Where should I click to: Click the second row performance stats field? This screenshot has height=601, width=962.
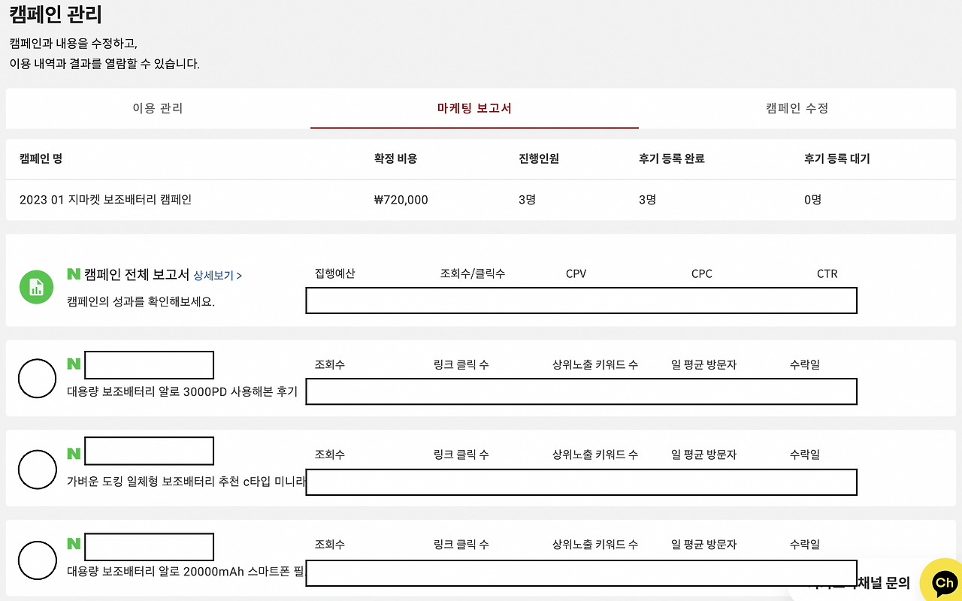(x=581, y=482)
